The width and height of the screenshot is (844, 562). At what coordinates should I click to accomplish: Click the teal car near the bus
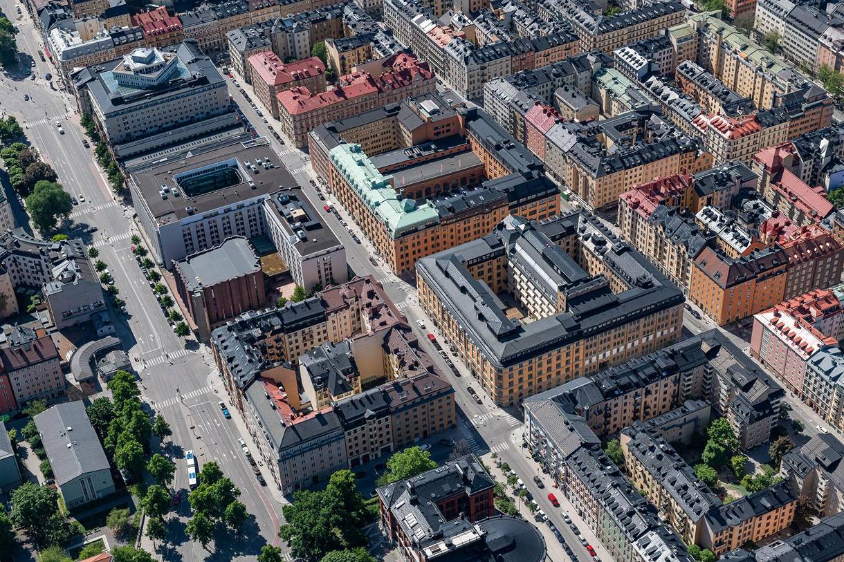pyautogui.click(x=225, y=411)
